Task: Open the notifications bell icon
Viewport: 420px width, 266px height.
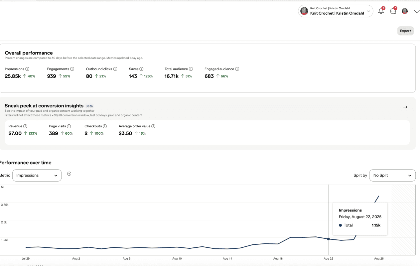Action: (x=381, y=11)
